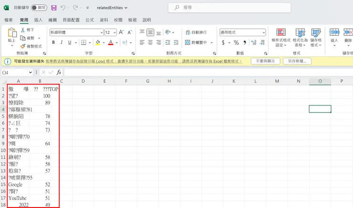
Task: Click the center horizontally icon
Action: (150, 42)
